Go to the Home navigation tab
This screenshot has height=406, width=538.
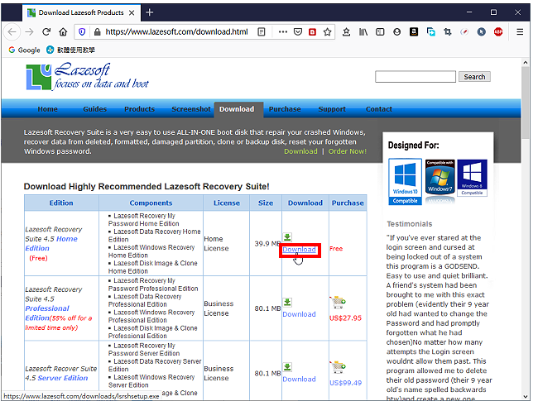click(x=48, y=109)
